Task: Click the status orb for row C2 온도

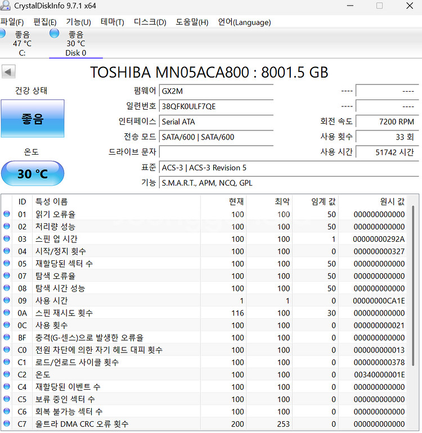Action: click(x=7, y=374)
